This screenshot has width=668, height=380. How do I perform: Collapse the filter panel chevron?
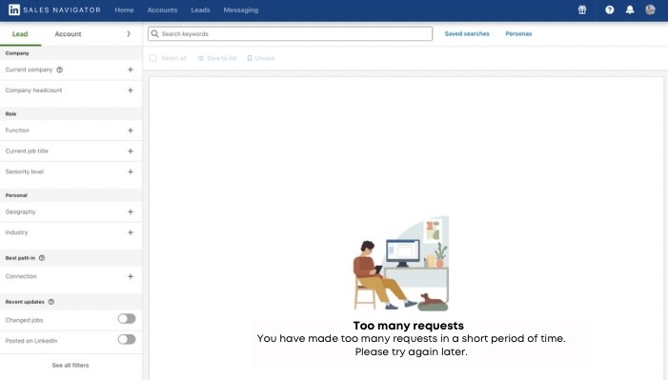129,33
